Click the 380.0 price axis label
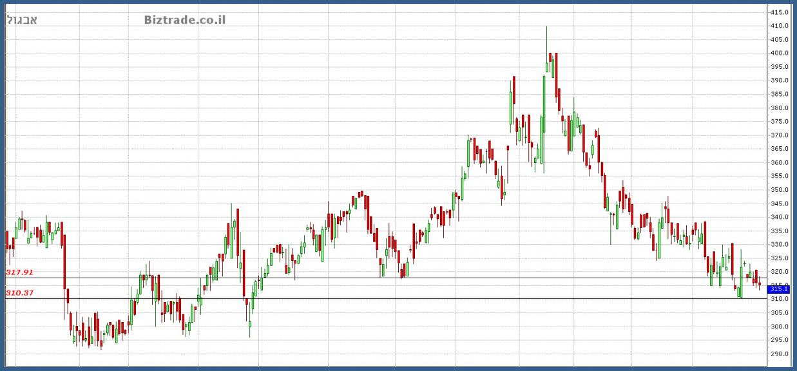Image resolution: width=797 pixels, height=371 pixels. pos(780,108)
